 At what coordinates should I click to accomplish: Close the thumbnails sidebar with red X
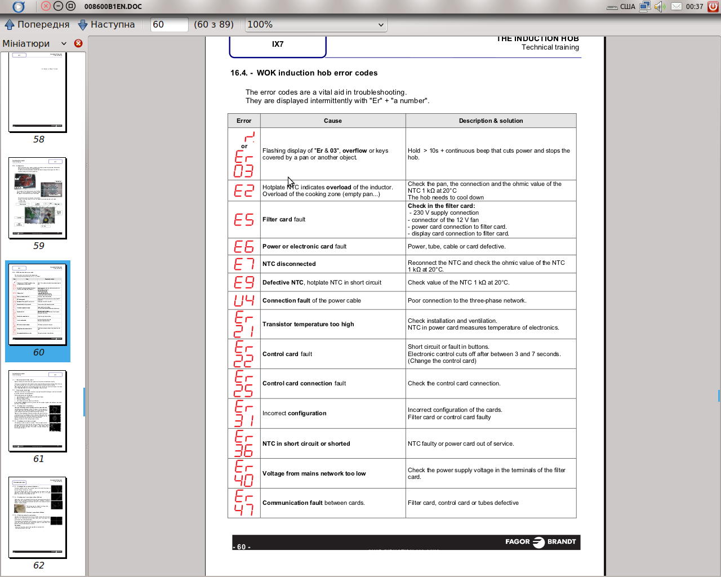(x=78, y=43)
